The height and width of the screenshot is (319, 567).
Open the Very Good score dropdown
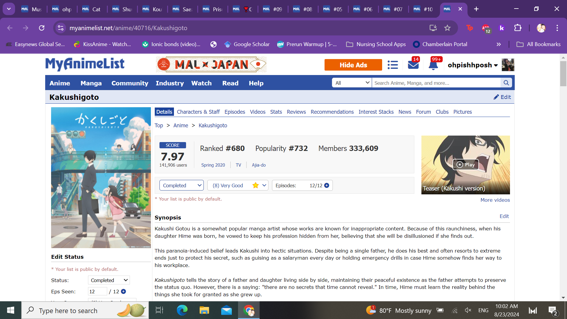pos(238,185)
